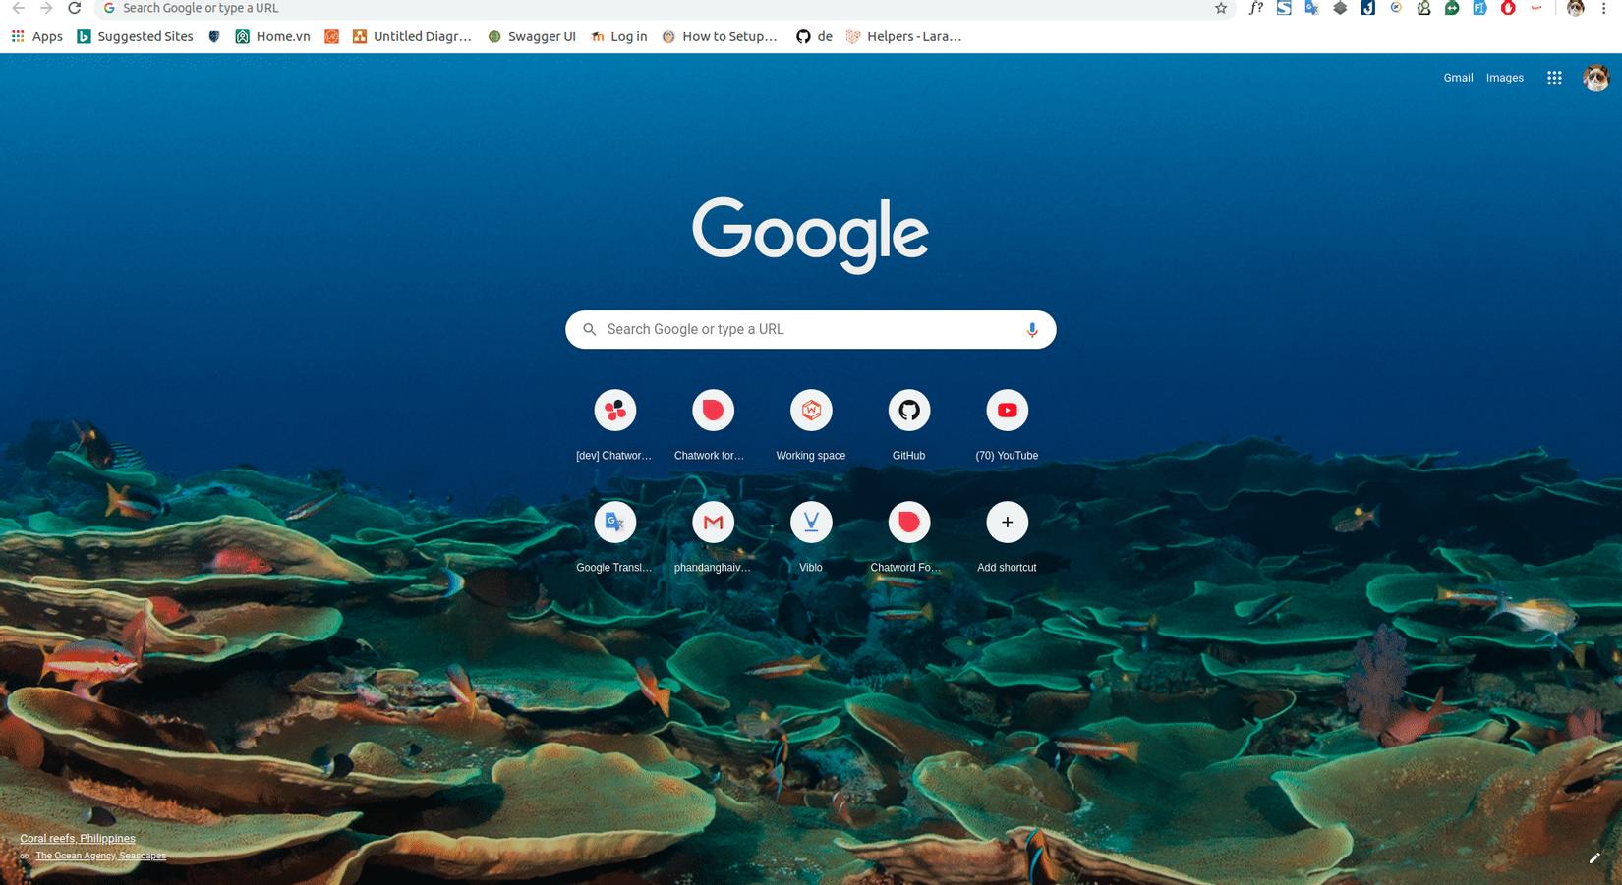Screen dimensions: 1622x885
Task: Open the Google Translate extension in toolbar
Action: click(1311, 8)
